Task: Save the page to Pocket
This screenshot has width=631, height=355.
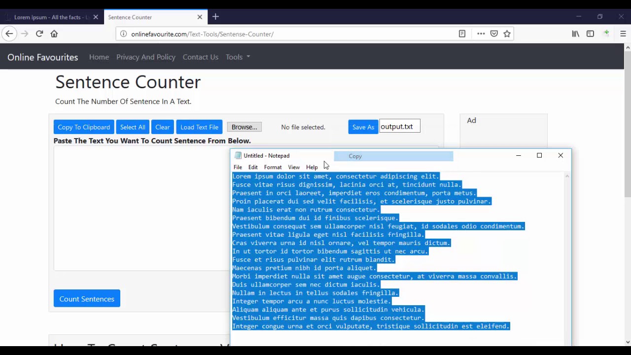Action: [x=494, y=34]
